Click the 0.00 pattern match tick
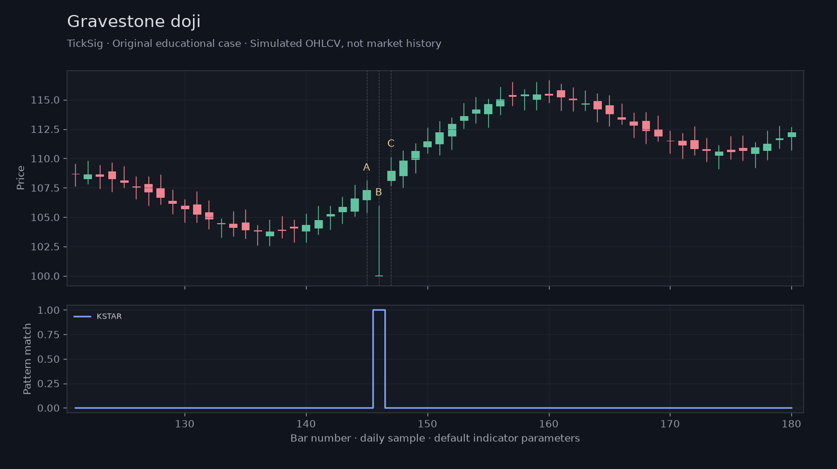This screenshot has height=469, width=837. 49,408
